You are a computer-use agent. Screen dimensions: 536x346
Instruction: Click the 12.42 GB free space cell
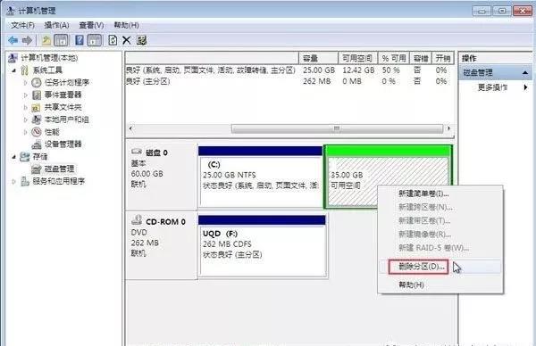tap(358, 70)
